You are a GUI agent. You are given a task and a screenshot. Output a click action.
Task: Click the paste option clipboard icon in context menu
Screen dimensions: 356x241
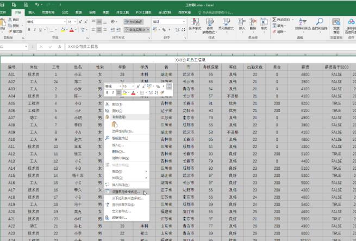coord(115,125)
